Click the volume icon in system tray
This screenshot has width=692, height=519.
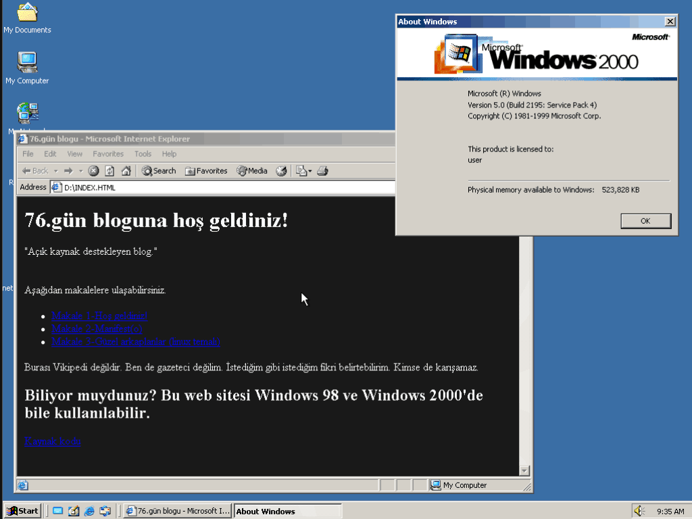639,511
